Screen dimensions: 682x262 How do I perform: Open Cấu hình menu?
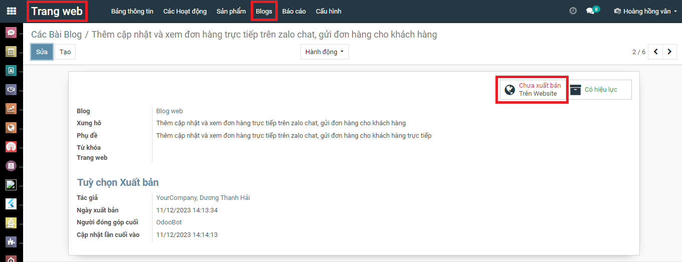click(x=328, y=11)
